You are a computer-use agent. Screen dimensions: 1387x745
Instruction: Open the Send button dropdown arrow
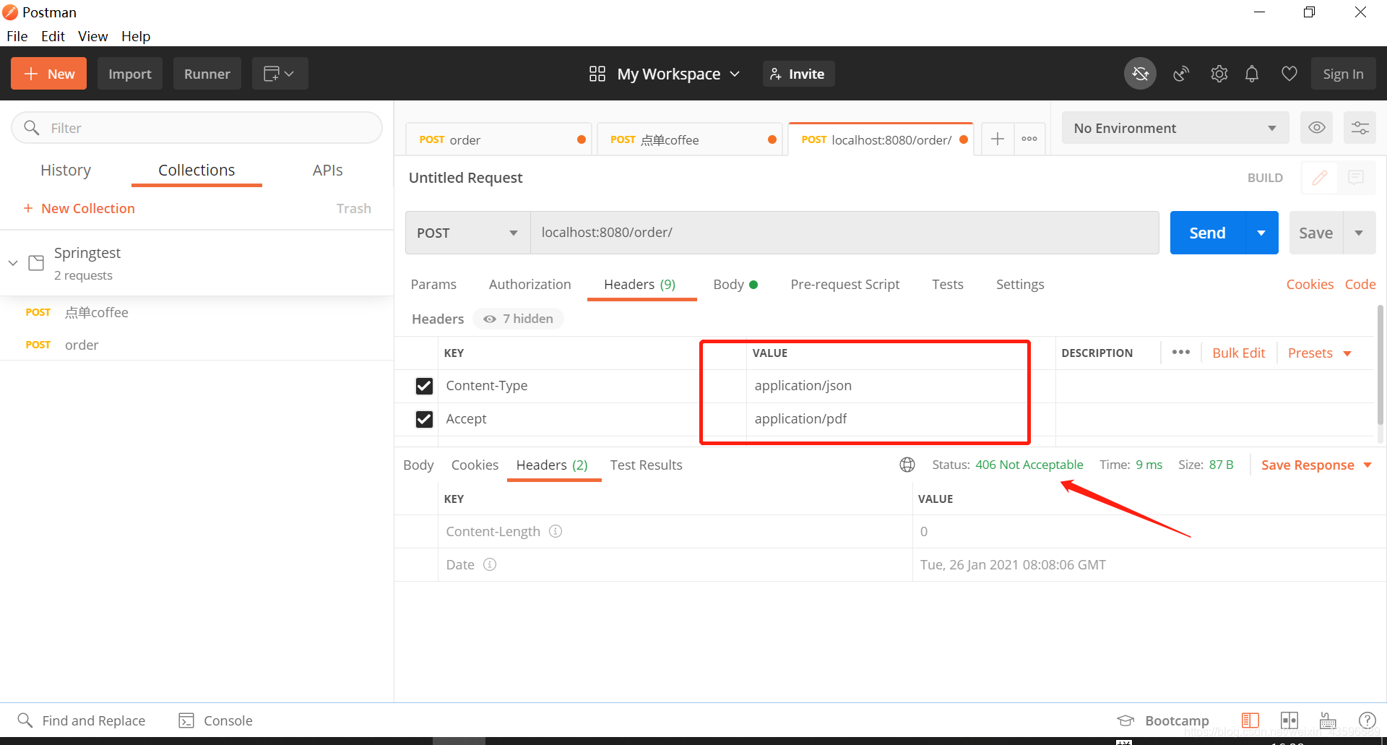(x=1261, y=233)
